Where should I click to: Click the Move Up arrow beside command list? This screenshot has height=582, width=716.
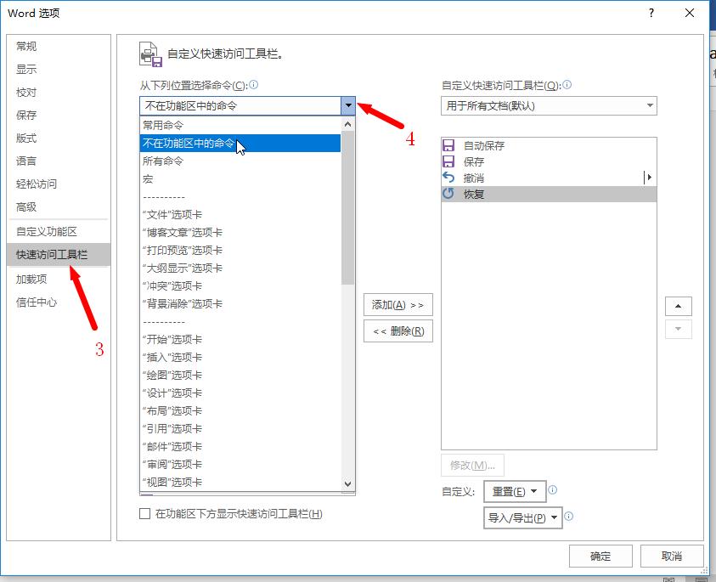coord(679,306)
